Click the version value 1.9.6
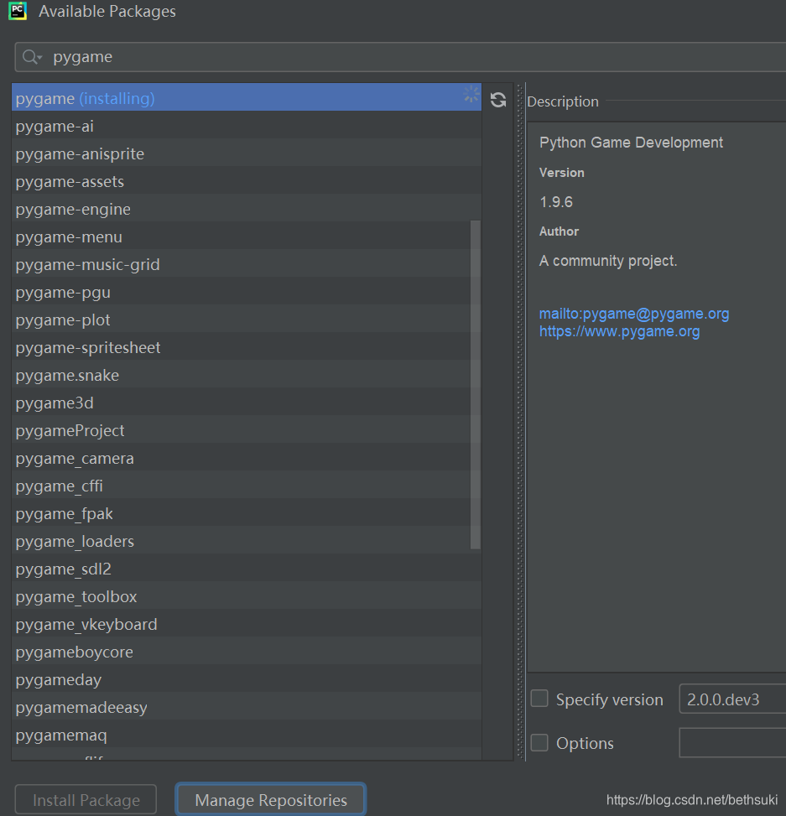The width and height of the screenshot is (786, 816). click(556, 202)
